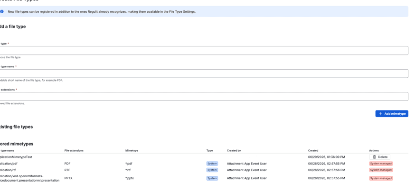Screen dimensions: 415x182
Task: Click the 06/26/2026, 02:57:56 PM timestamp
Action: pos(326,170)
